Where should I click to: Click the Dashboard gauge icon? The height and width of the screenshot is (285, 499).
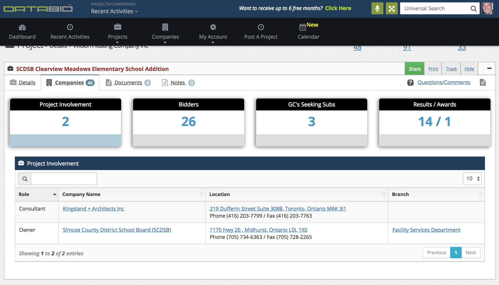(x=22, y=27)
